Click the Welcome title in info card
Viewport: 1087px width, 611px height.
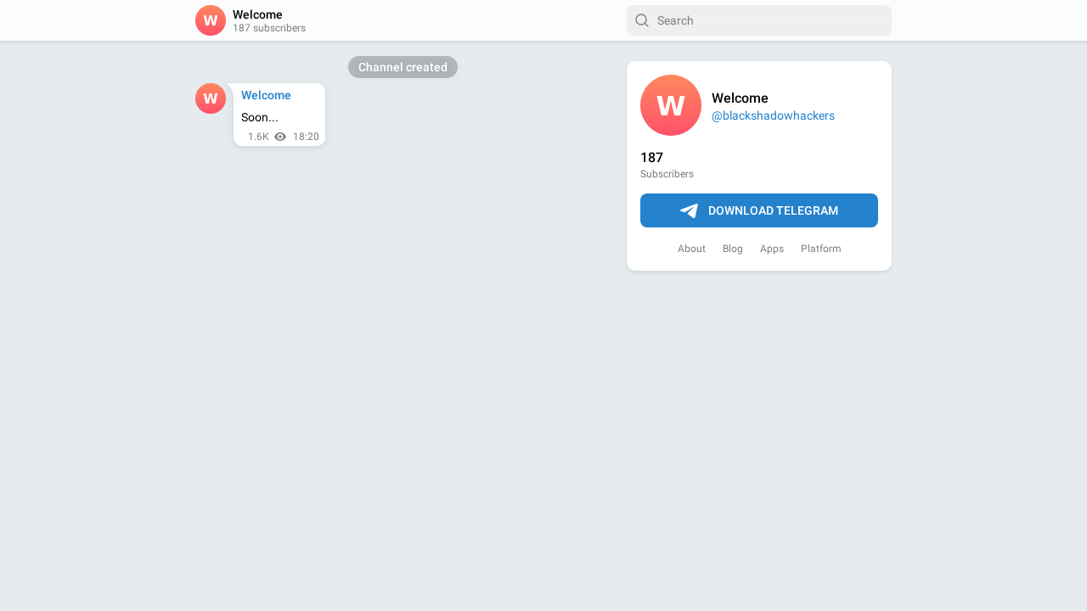[x=740, y=98]
